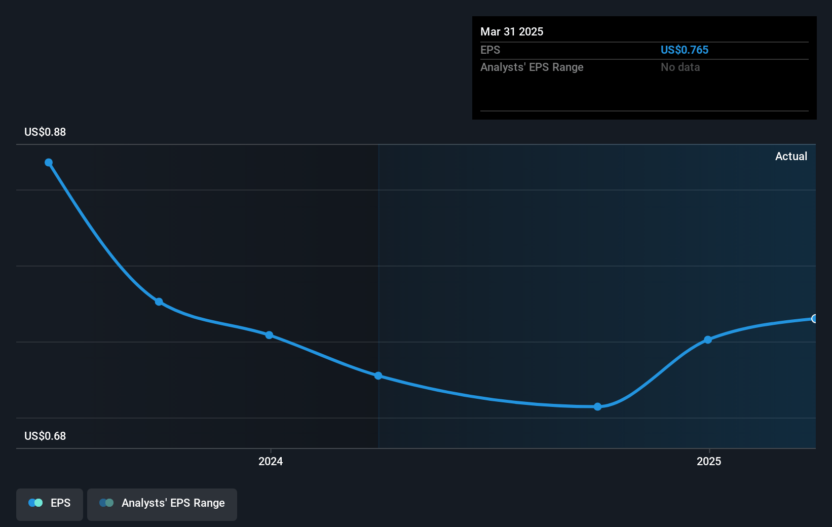Click the US$0.88 y-axis label
Screen dimensions: 832x527
45,132
